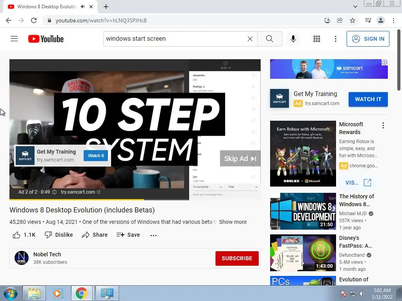Viewport: 402px width, 301px height.
Task: Click the WATCH IT button in the sidebar
Action: pyautogui.click(x=368, y=99)
